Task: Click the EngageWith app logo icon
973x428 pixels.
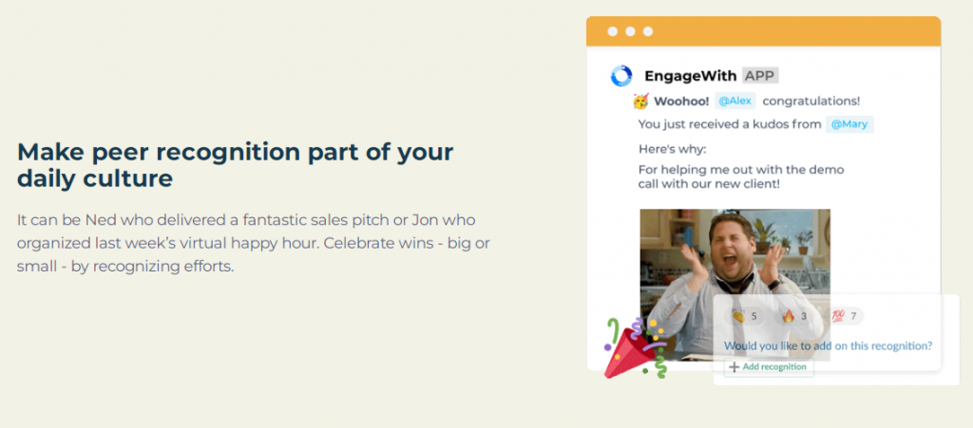Action: pyautogui.click(x=621, y=76)
